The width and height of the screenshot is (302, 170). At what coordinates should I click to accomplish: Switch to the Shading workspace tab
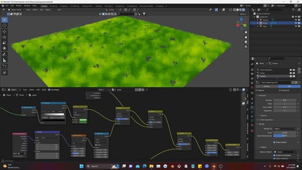click(99, 6)
